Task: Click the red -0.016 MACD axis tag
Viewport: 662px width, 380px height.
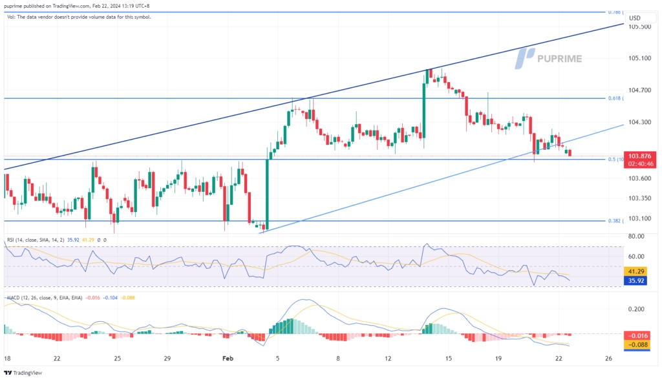Action: click(637, 335)
